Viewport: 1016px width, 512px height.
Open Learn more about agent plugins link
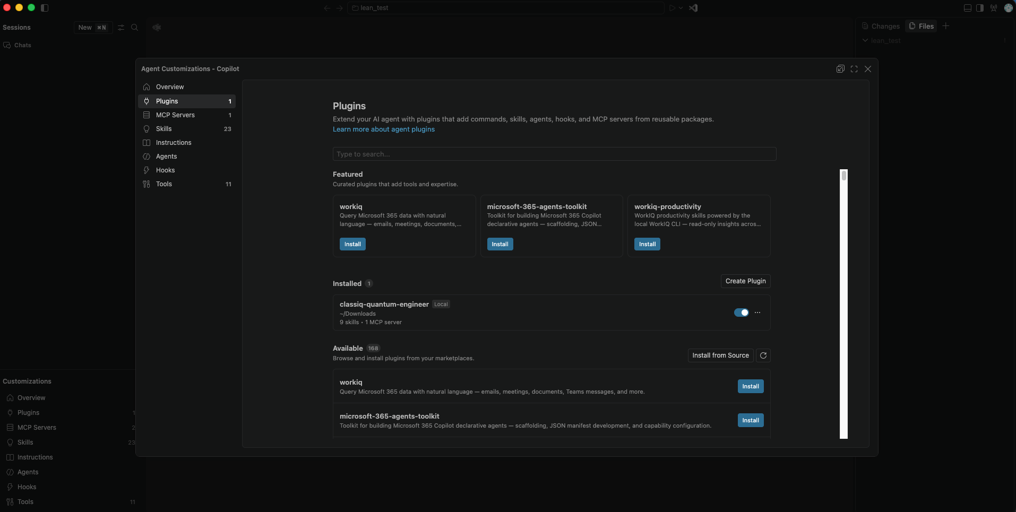[383, 129]
